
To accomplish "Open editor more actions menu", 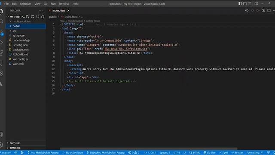I will click(274, 10).
